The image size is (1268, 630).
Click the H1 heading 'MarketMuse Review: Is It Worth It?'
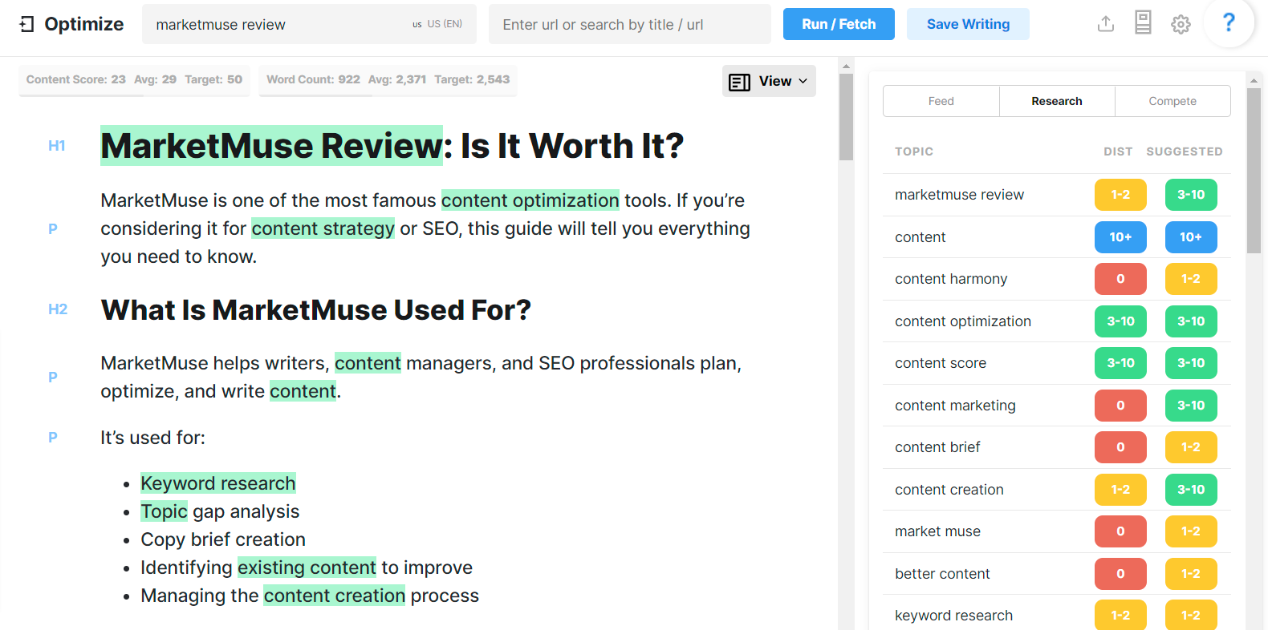pos(392,146)
